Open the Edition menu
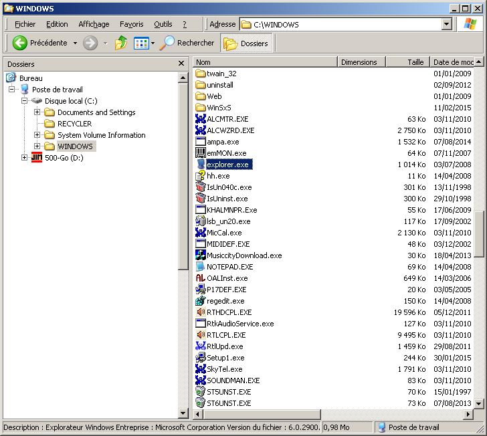 57,24
